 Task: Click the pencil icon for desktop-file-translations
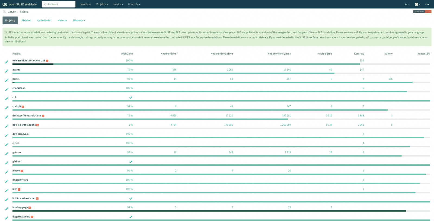pyautogui.click(x=7, y=117)
